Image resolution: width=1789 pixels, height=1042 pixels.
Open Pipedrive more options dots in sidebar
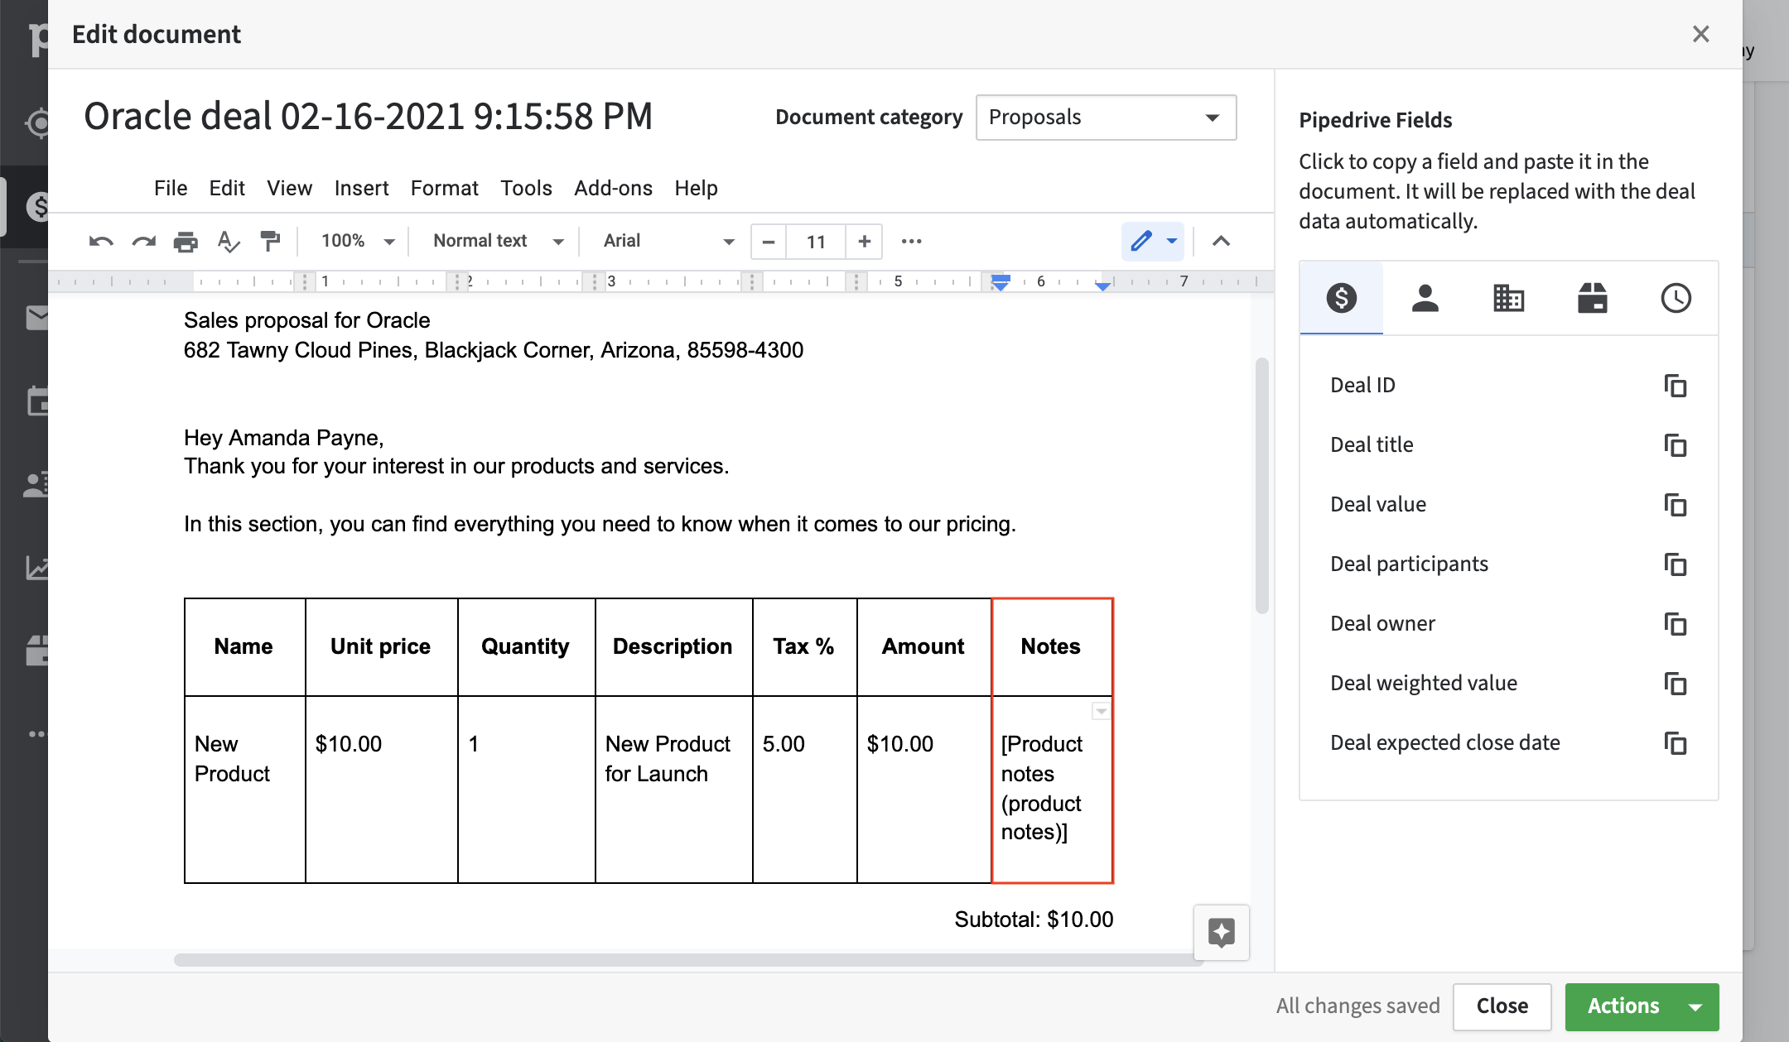click(36, 734)
